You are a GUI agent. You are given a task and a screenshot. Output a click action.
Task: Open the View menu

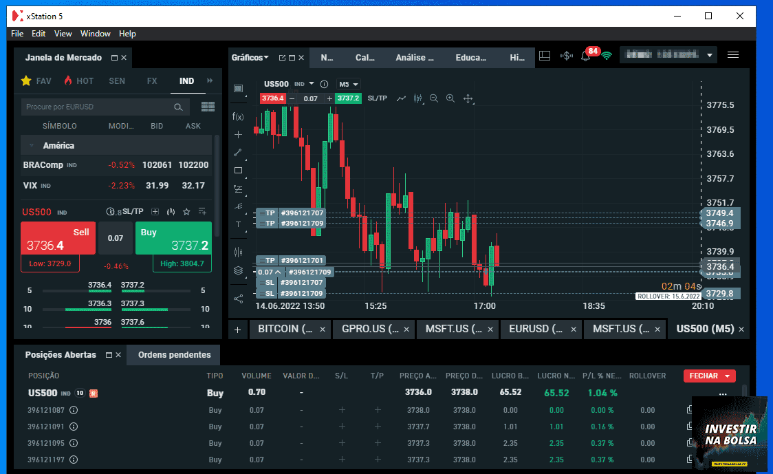(x=63, y=34)
